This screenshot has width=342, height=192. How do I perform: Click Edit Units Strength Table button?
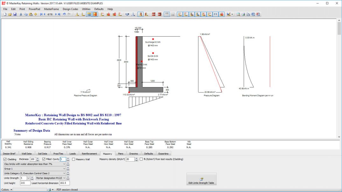(x=201, y=179)
